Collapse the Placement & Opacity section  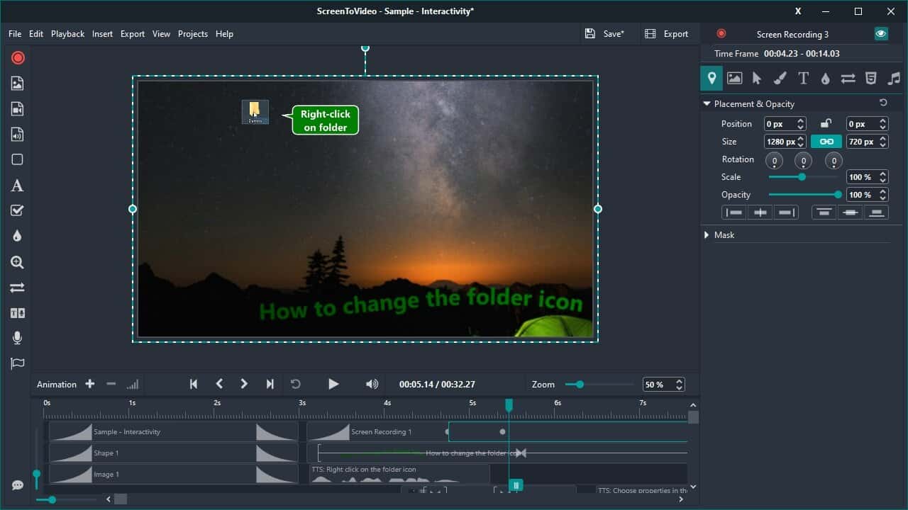707,103
